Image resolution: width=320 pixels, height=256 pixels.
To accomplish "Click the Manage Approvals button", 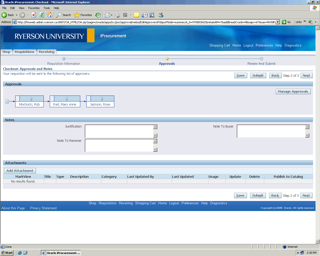I will coord(293,91).
